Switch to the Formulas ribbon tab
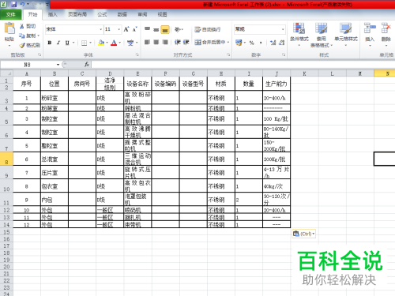Viewport: 395px width, 296px height. coord(102,14)
